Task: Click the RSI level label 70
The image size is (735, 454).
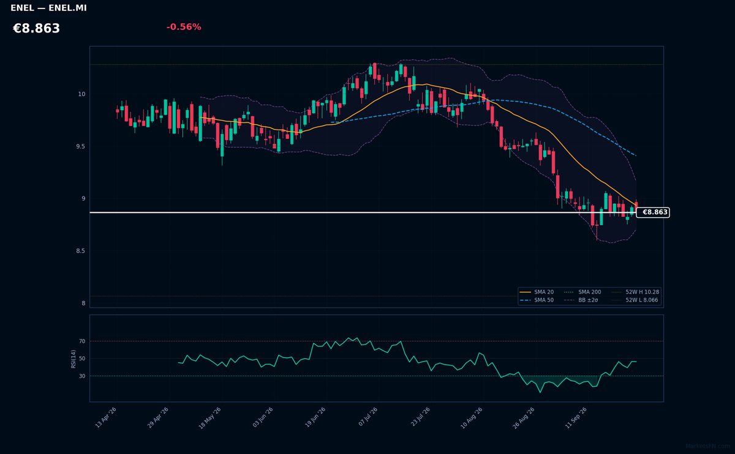Action: (x=82, y=341)
